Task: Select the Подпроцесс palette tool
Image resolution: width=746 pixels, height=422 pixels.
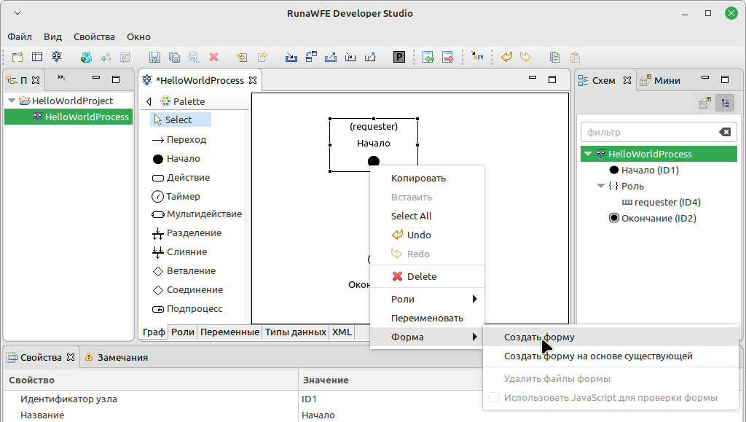Action: click(x=187, y=309)
